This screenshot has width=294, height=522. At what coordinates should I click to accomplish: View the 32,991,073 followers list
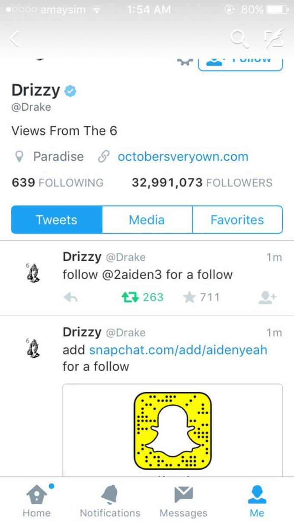(202, 183)
